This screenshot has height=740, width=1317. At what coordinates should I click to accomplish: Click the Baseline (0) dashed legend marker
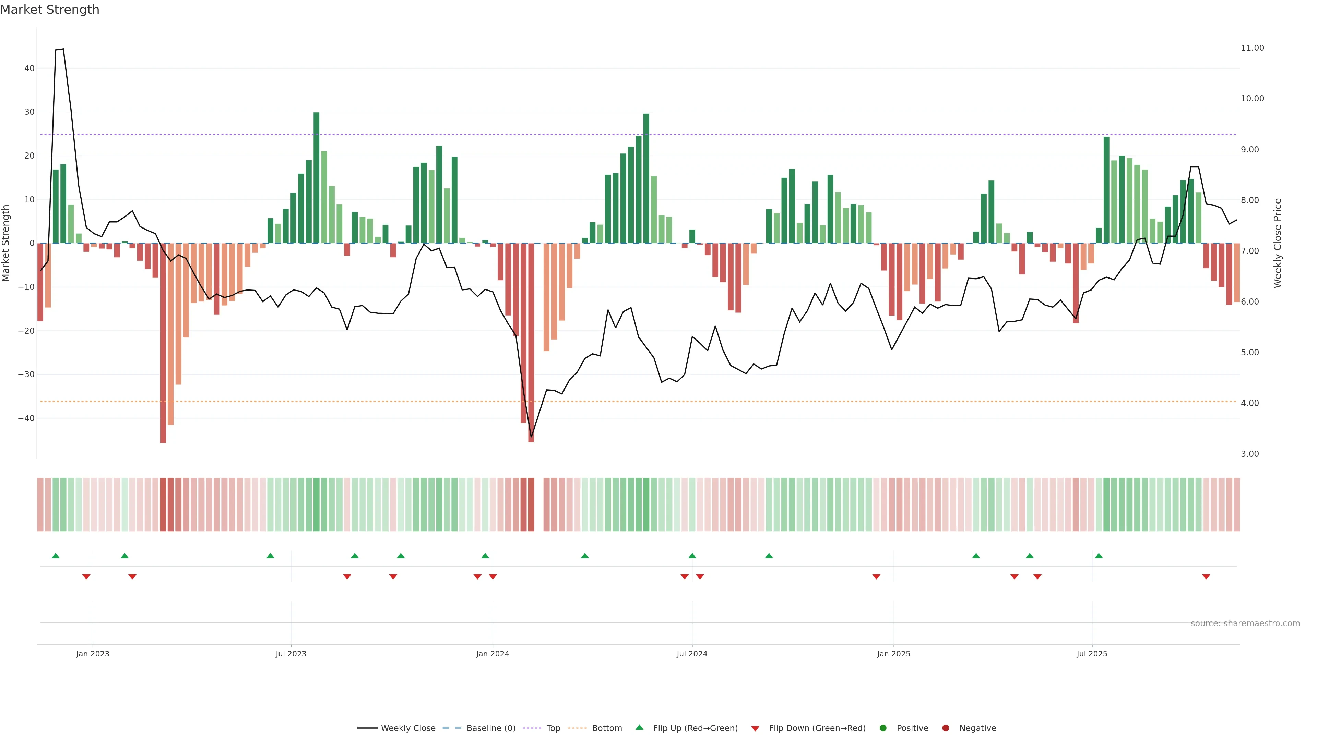tap(451, 728)
